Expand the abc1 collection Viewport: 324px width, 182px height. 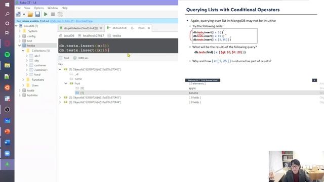pyautogui.click(x=27, y=56)
